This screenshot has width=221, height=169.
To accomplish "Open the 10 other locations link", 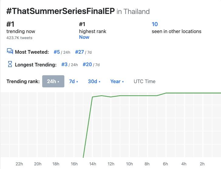I will [155, 24].
